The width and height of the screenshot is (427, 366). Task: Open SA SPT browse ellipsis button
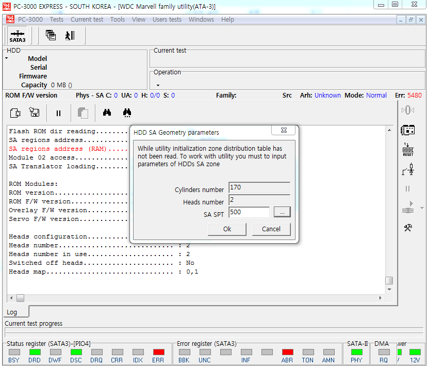click(x=282, y=212)
